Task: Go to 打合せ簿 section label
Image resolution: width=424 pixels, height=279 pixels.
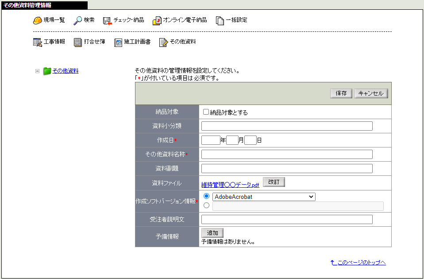Action: (x=94, y=41)
